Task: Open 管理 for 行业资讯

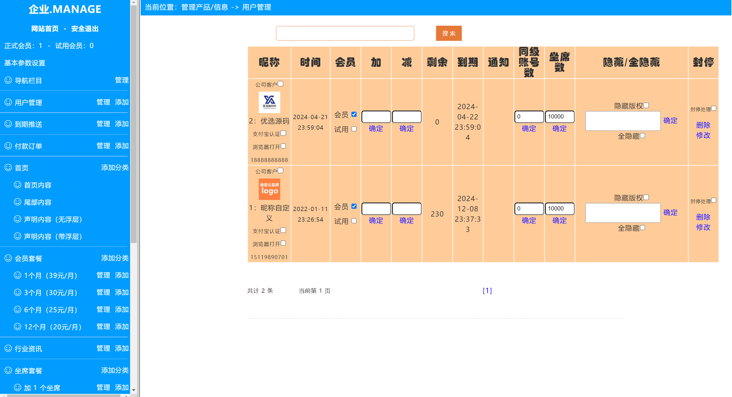Action: tap(103, 348)
